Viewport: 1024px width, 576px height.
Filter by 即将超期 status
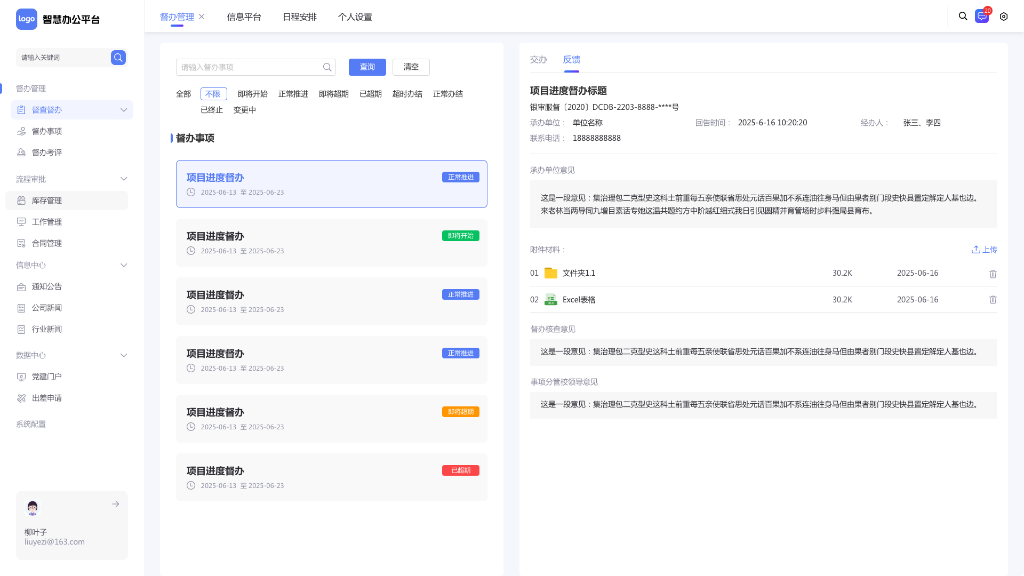coord(333,94)
